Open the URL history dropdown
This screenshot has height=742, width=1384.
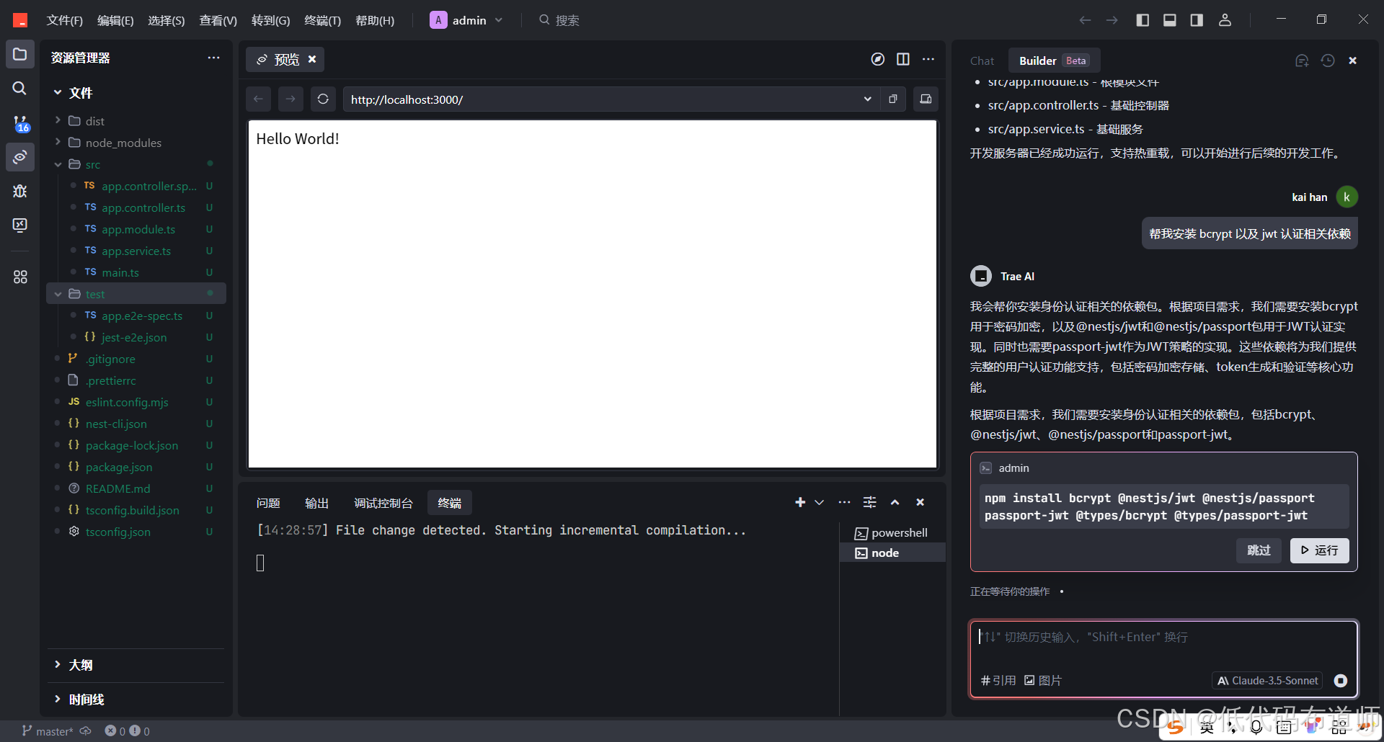[x=867, y=99]
